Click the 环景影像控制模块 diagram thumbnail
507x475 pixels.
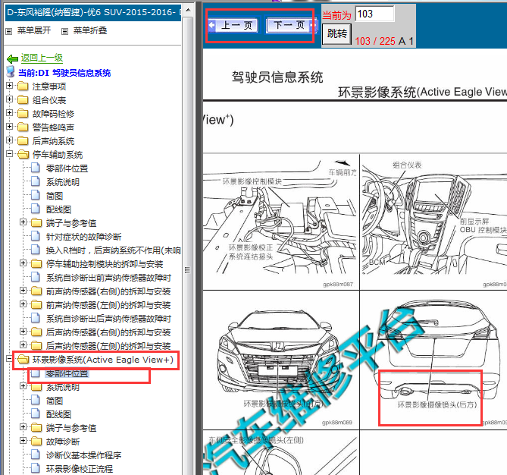(281, 222)
